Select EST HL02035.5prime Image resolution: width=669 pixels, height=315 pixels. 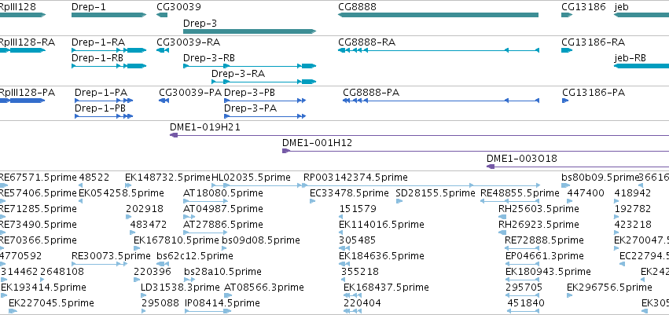tap(252, 178)
